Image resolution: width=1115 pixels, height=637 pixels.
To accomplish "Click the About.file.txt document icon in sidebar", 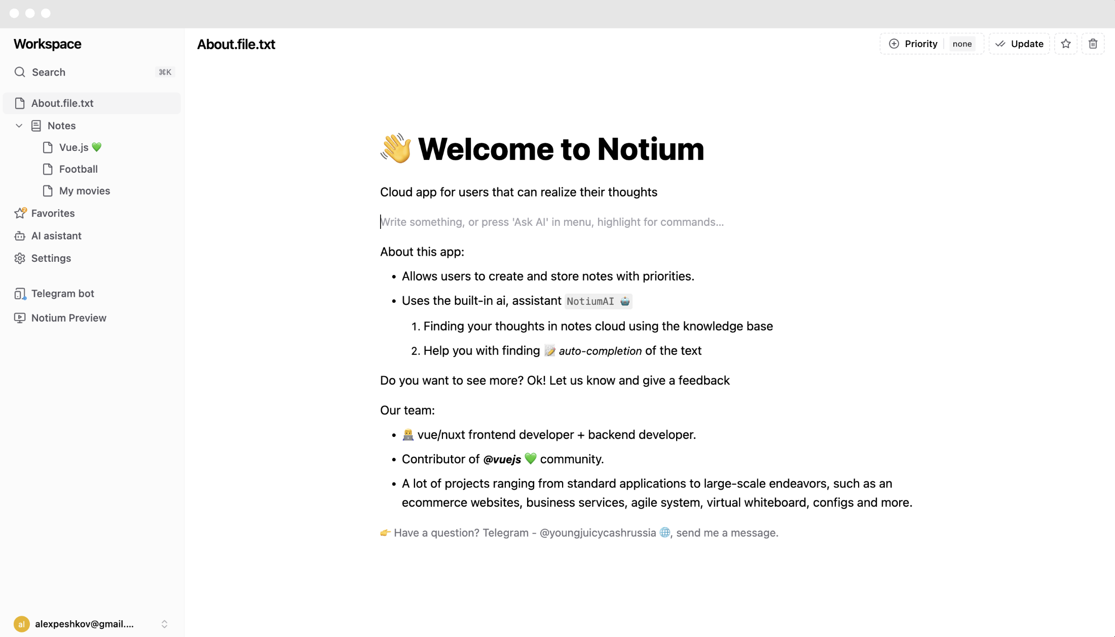I will [x=20, y=103].
